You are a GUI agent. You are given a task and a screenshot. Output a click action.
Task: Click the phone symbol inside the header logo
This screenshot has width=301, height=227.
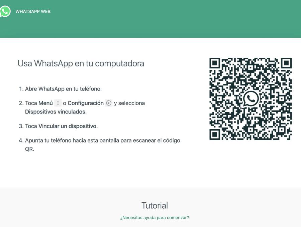click(5, 11)
